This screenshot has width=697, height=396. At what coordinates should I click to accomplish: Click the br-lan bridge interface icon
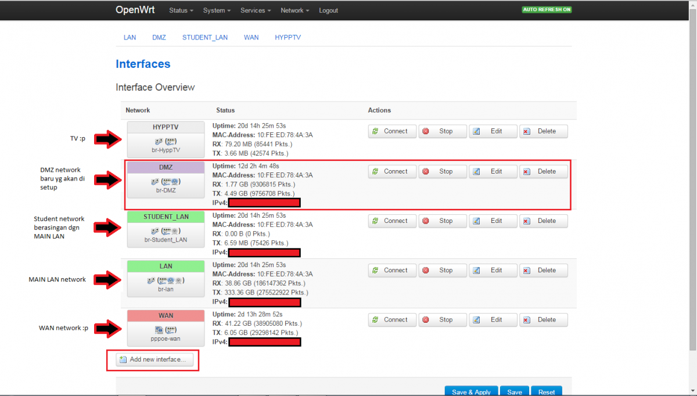coord(166,280)
